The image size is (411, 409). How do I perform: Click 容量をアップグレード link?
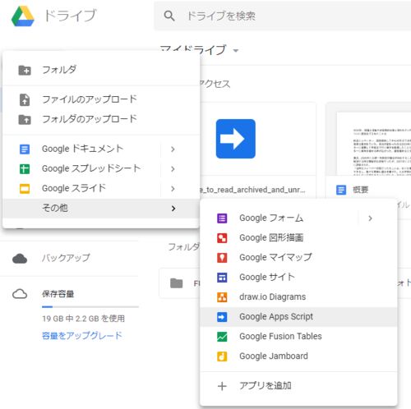click(82, 336)
